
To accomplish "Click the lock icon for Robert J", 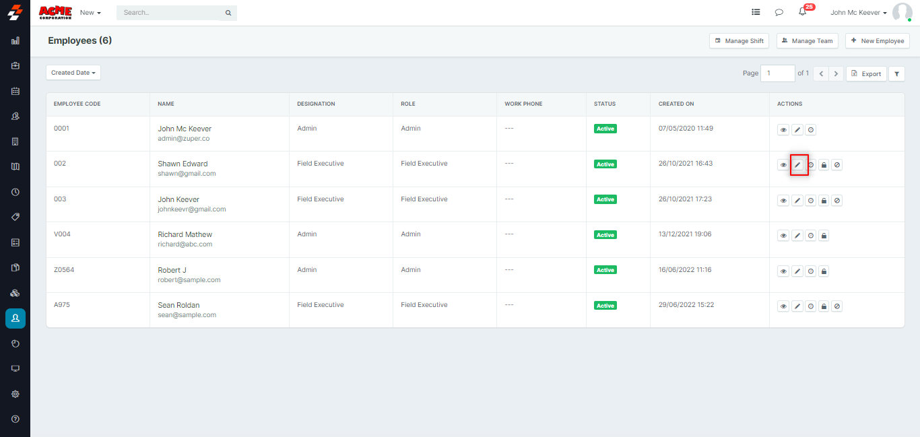I will (824, 271).
